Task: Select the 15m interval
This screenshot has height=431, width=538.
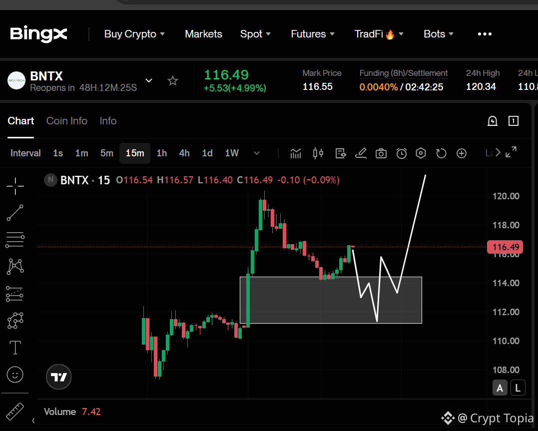Action: point(135,153)
